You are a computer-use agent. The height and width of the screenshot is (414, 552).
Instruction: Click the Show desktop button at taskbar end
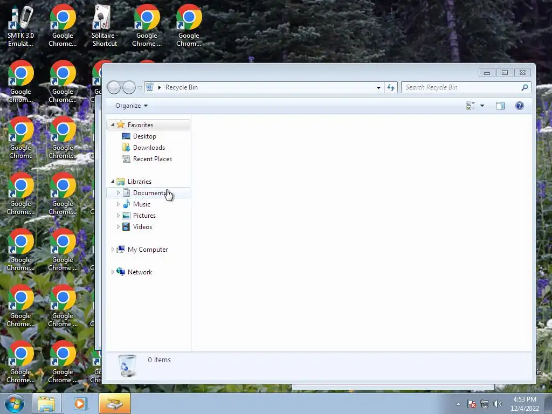548,403
